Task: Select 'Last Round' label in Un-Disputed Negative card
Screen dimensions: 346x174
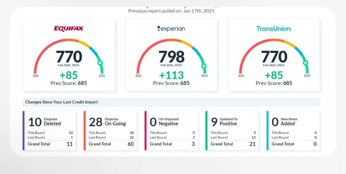Action: (x=158, y=137)
